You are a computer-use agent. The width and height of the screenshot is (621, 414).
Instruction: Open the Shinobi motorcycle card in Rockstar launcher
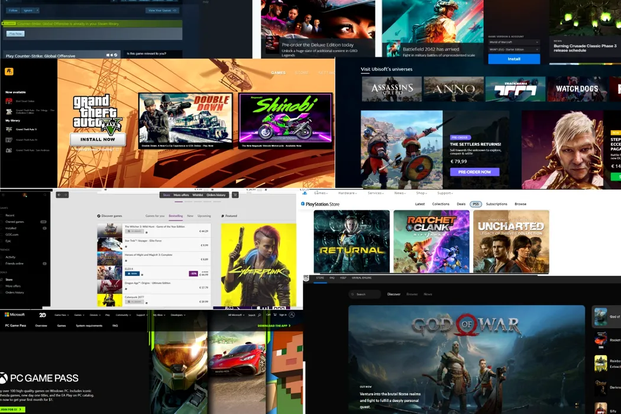[x=285, y=121]
